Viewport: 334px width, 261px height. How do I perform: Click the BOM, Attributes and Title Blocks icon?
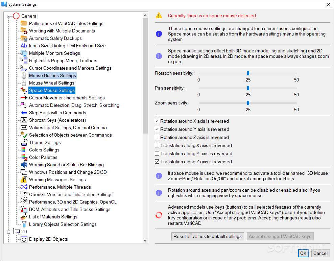pyautogui.click(x=24, y=209)
